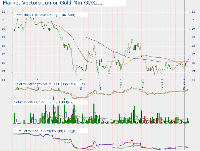Image resolution: width=200 pixels, height=151 pixels.
Task: Click the Cumulative Fce Idx PVT OBV label
Action: click(x=45, y=131)
